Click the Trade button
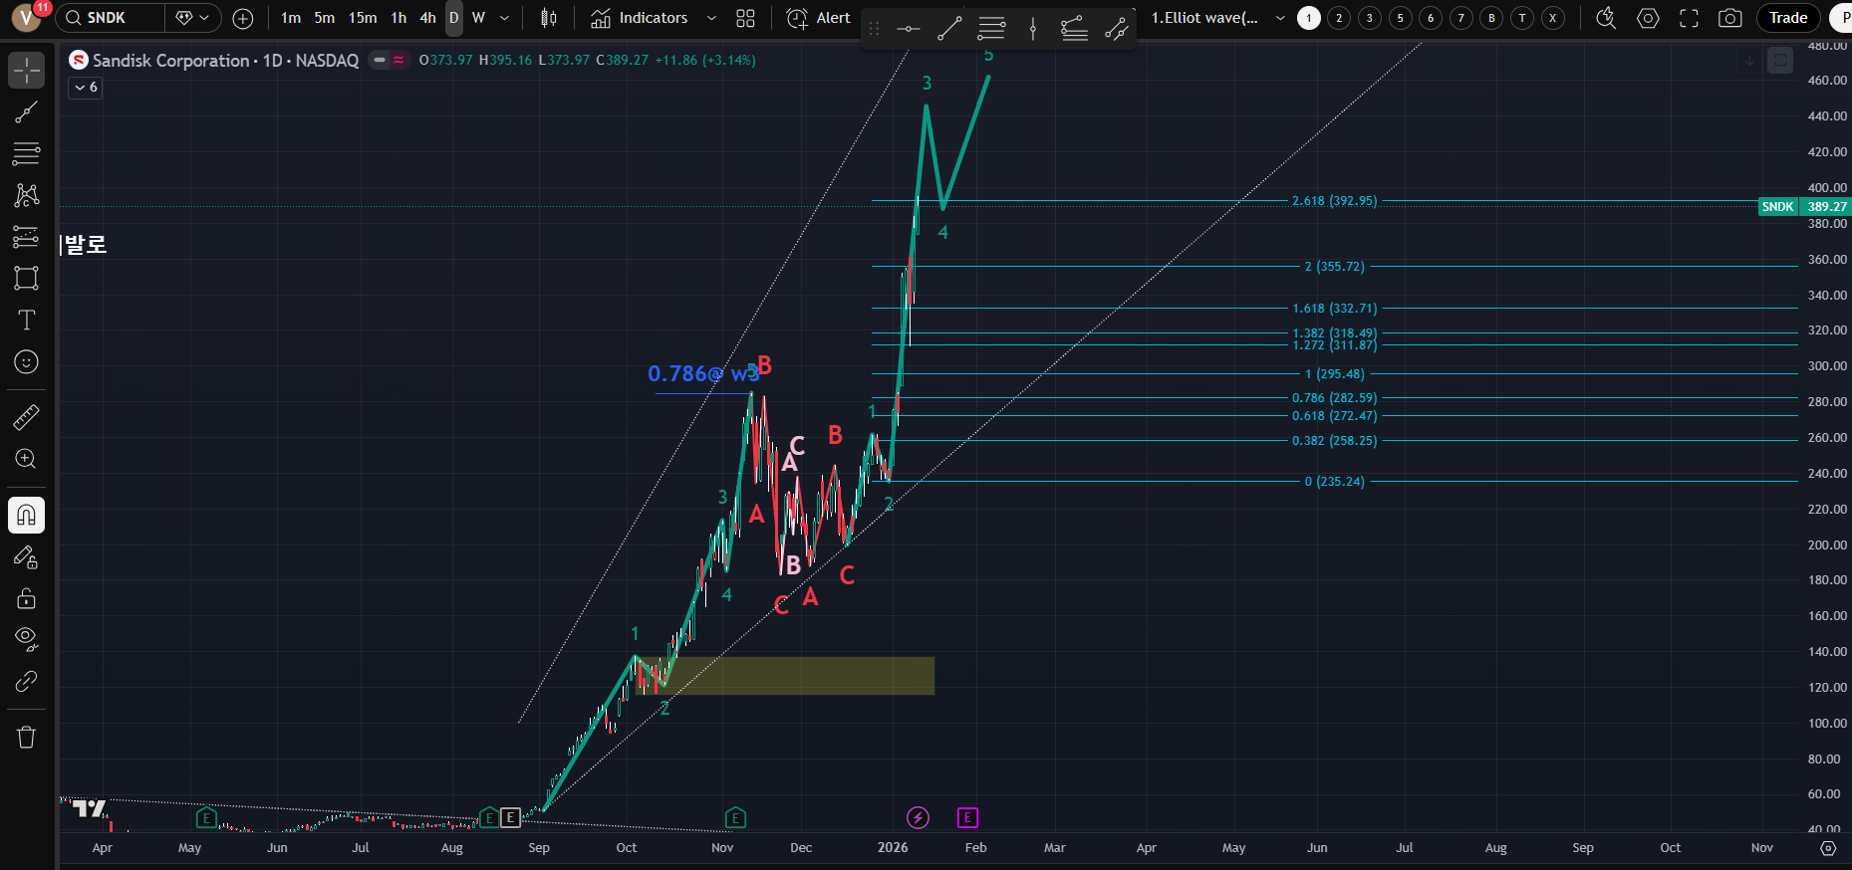1852x870 pixels. 1788,18
